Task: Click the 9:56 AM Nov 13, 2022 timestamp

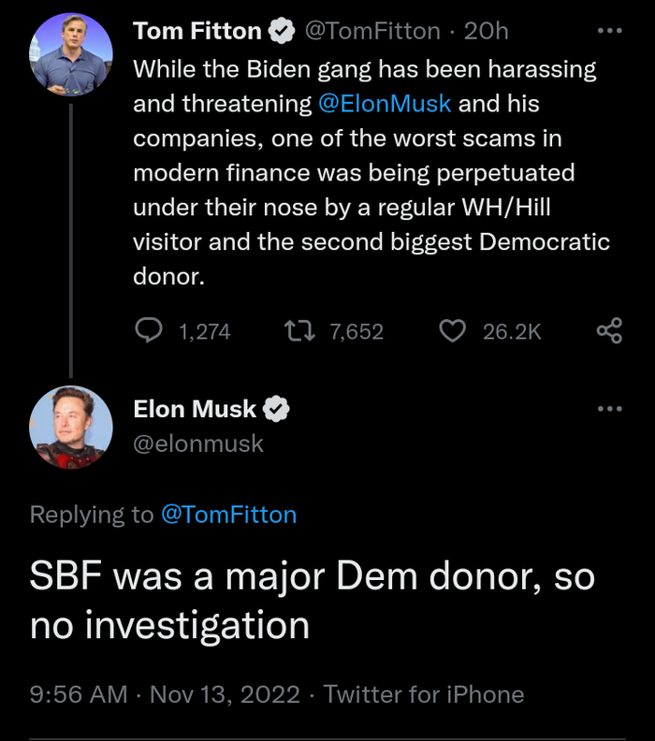Action: pyautogui.click(x=165, y=694)
